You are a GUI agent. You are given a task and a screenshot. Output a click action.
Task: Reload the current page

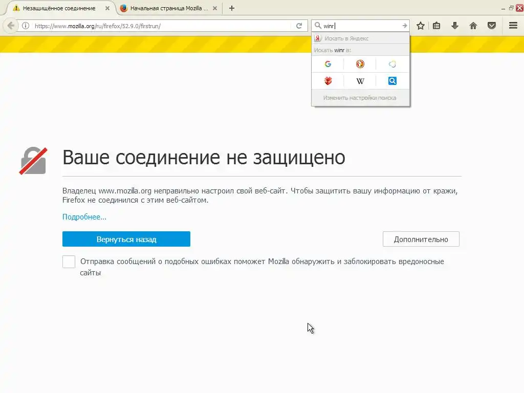(x=299, y=26)
